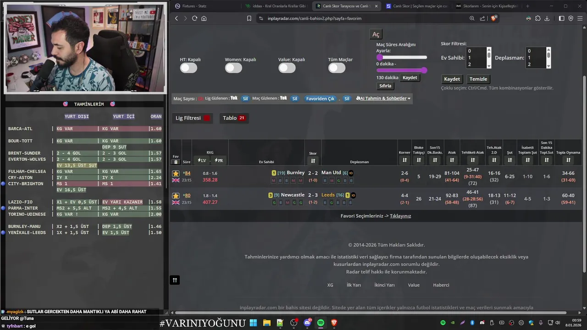The width and height of the screenshot is (587, 330).
Task: Toggle the browser sidebar panel icon
Action: click(562, 18)
